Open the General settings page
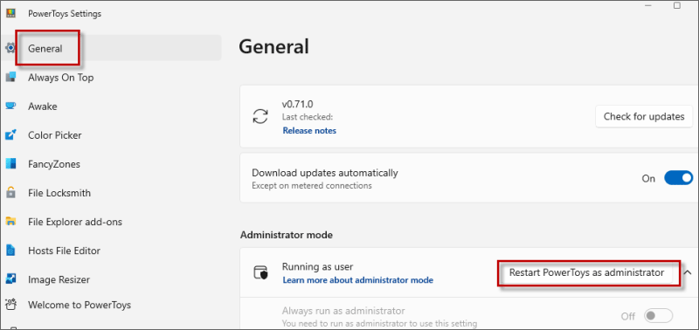This screenshot has height=330, width=699. [111, 48]
